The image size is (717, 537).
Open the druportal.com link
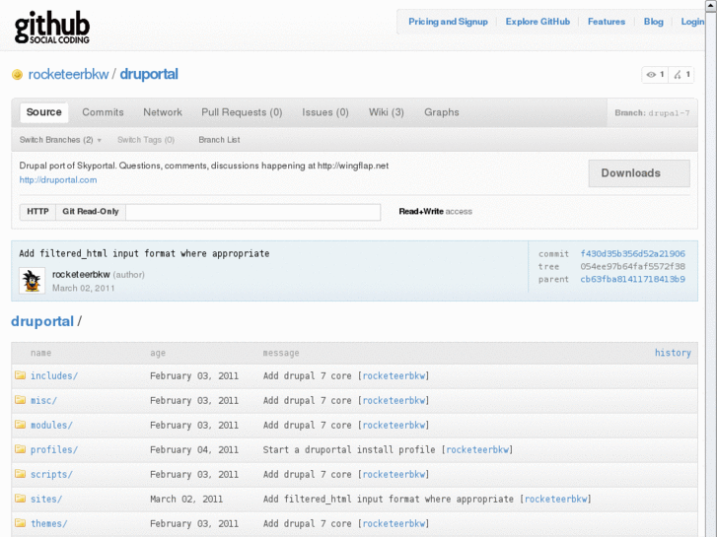[58, 180]
